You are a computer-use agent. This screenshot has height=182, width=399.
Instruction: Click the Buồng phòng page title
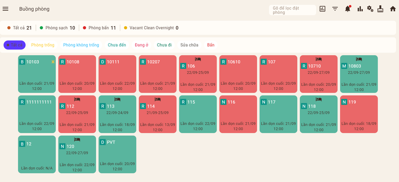[34, 9]
